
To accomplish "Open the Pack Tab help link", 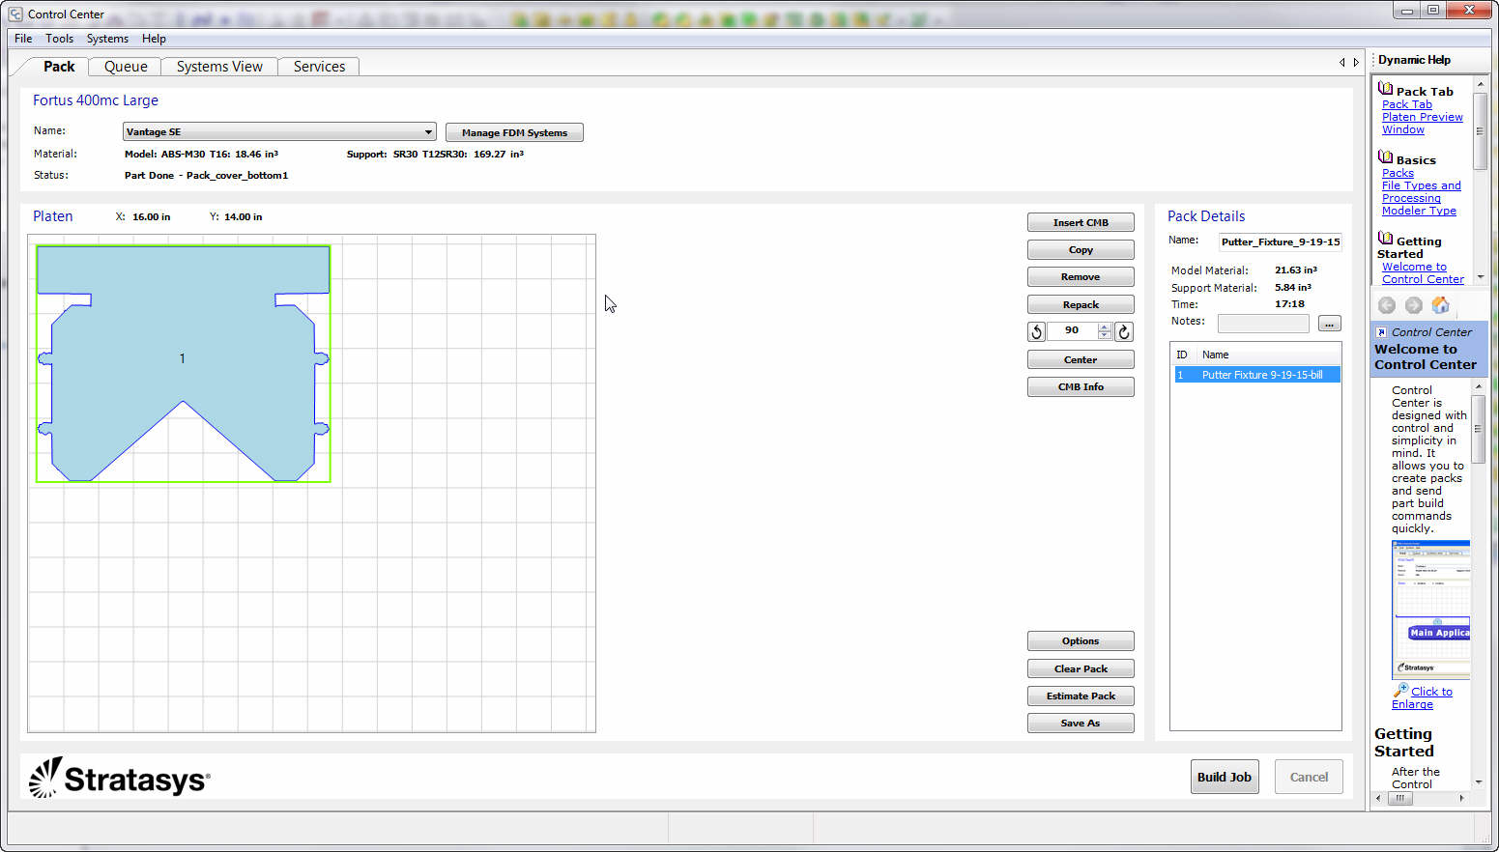I will pos(1407,104).
